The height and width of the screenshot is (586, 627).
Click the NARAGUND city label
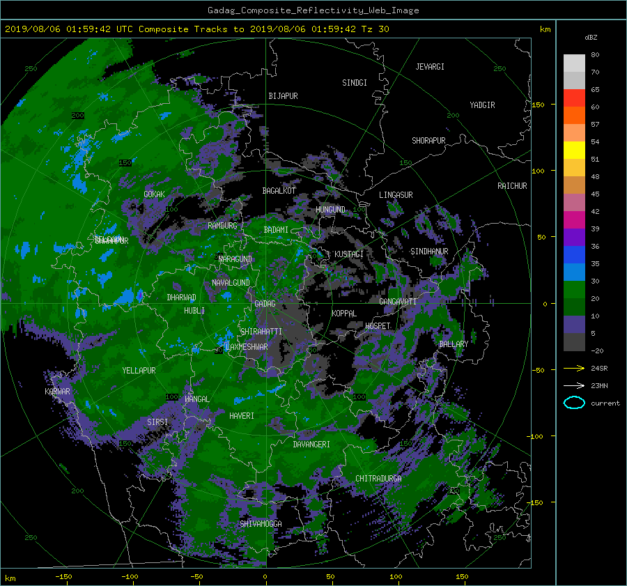235,259
